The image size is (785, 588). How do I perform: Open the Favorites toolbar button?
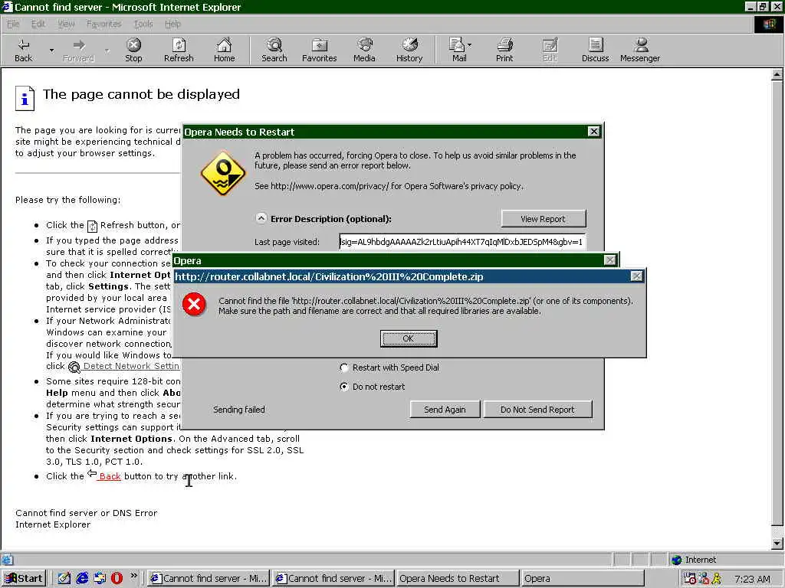pyautogui.click(x=320, y=50)
